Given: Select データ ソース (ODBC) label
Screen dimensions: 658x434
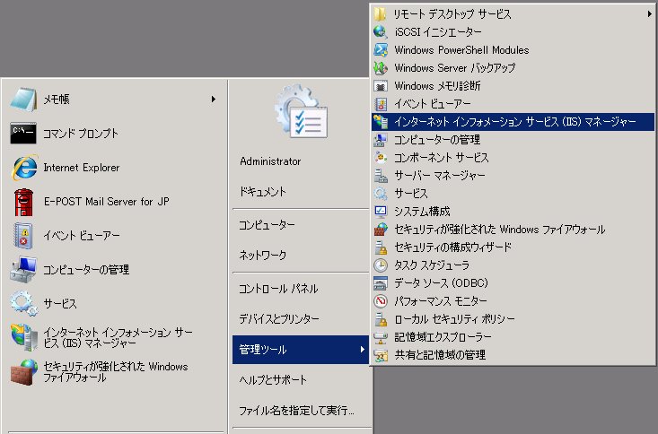Looking at the screenshot, I should click(441, 283).
